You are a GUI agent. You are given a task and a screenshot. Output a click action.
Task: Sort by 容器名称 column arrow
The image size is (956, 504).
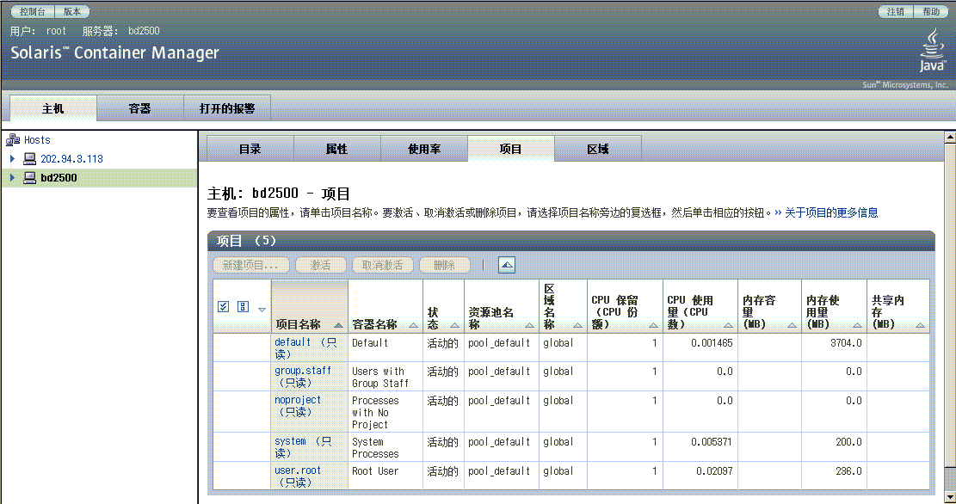point(413,325)
